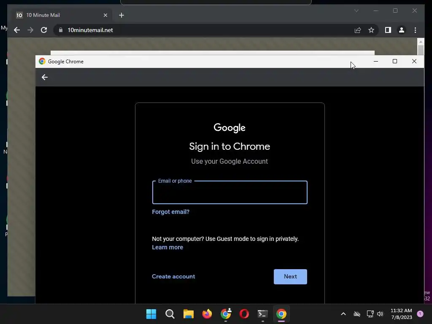The image size is (432, 324).
Task: Open network settings from the tray
Action: tap(370, 314)
